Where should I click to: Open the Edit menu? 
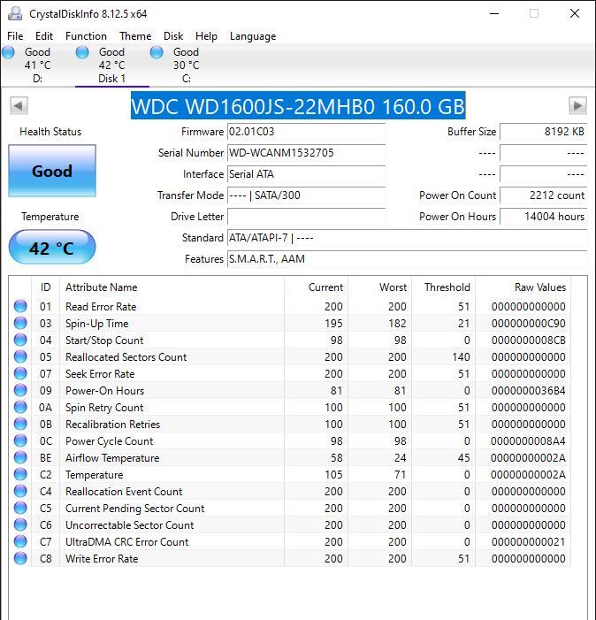44,36
